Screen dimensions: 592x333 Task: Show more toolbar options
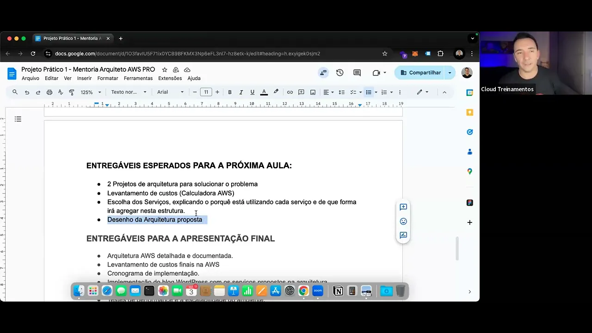pos(400,92)
